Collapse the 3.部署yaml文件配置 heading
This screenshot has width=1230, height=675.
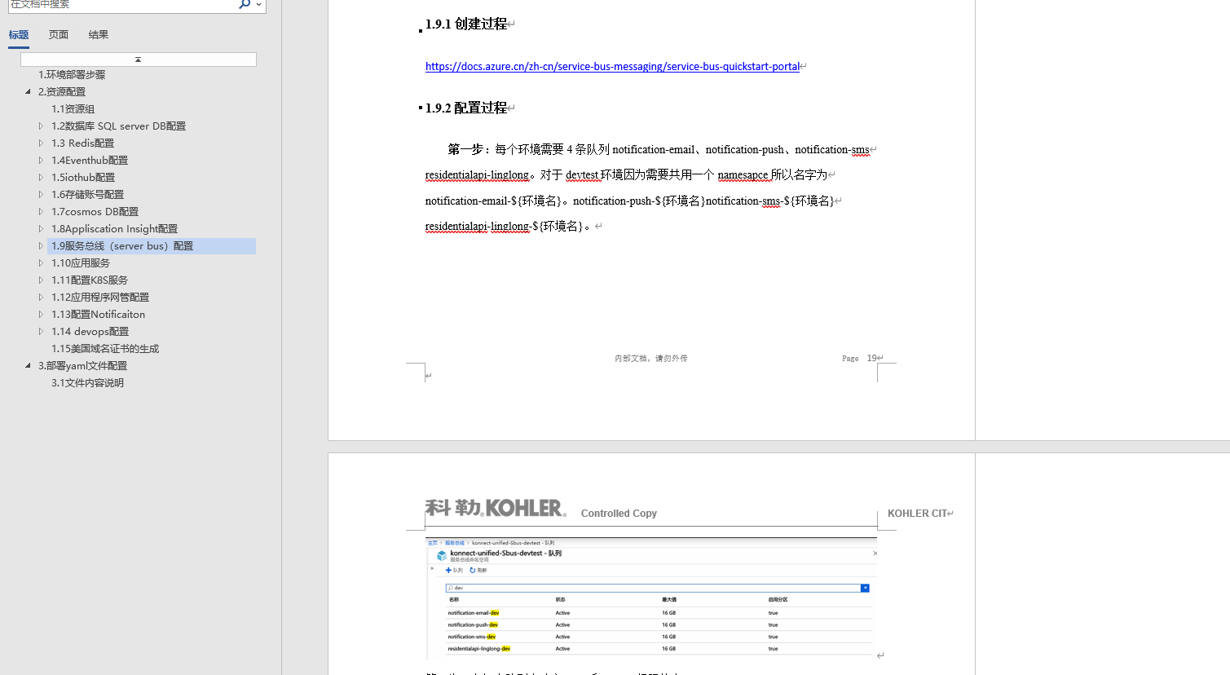(28, 366)
